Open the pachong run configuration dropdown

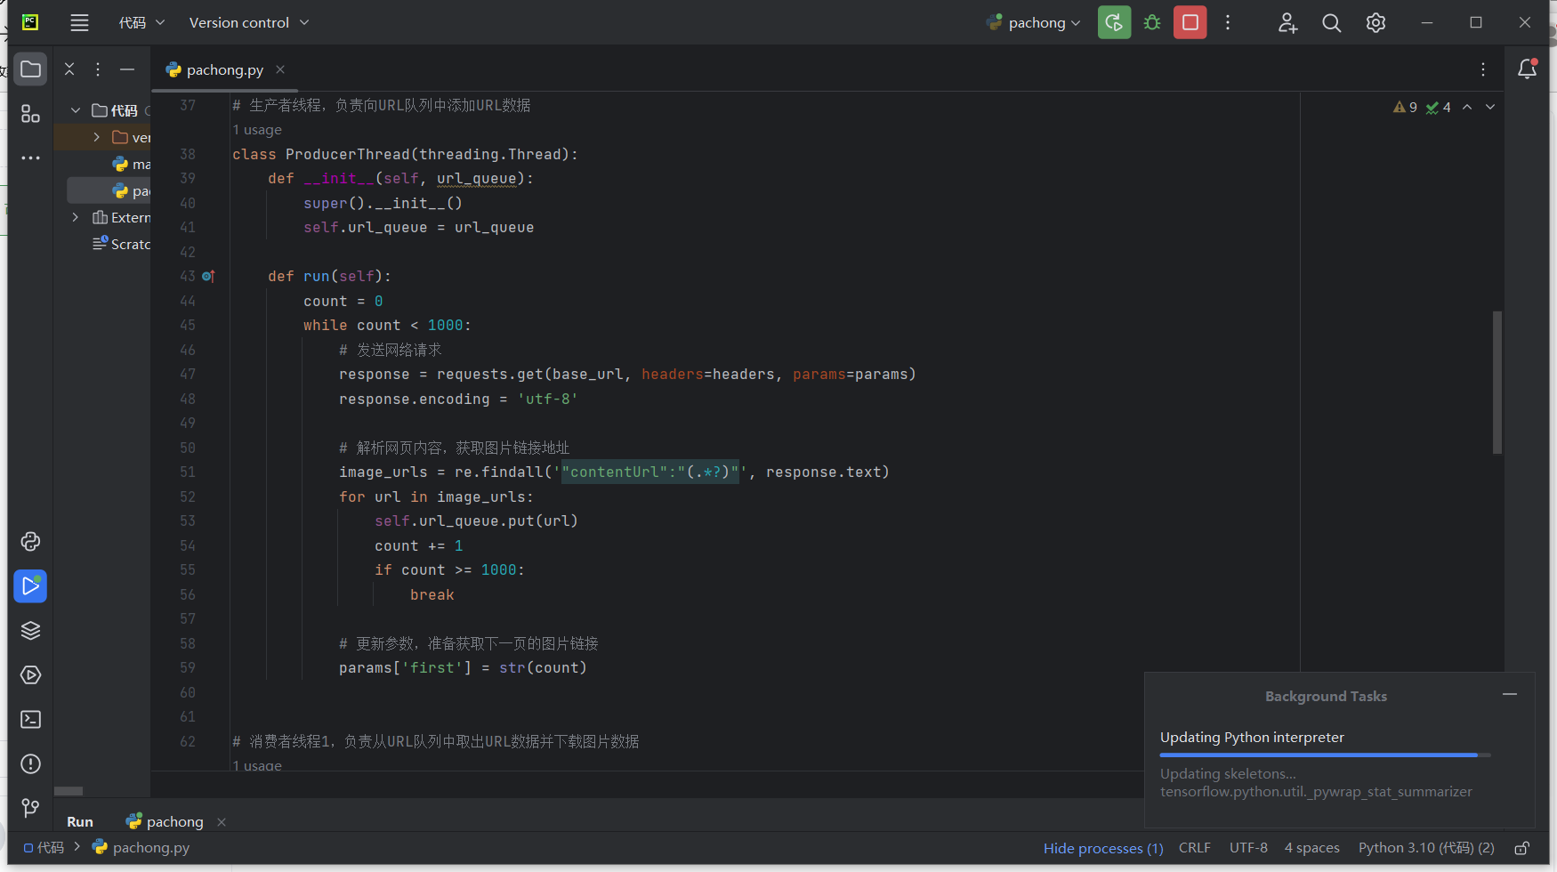click(x=1034, y=23)
